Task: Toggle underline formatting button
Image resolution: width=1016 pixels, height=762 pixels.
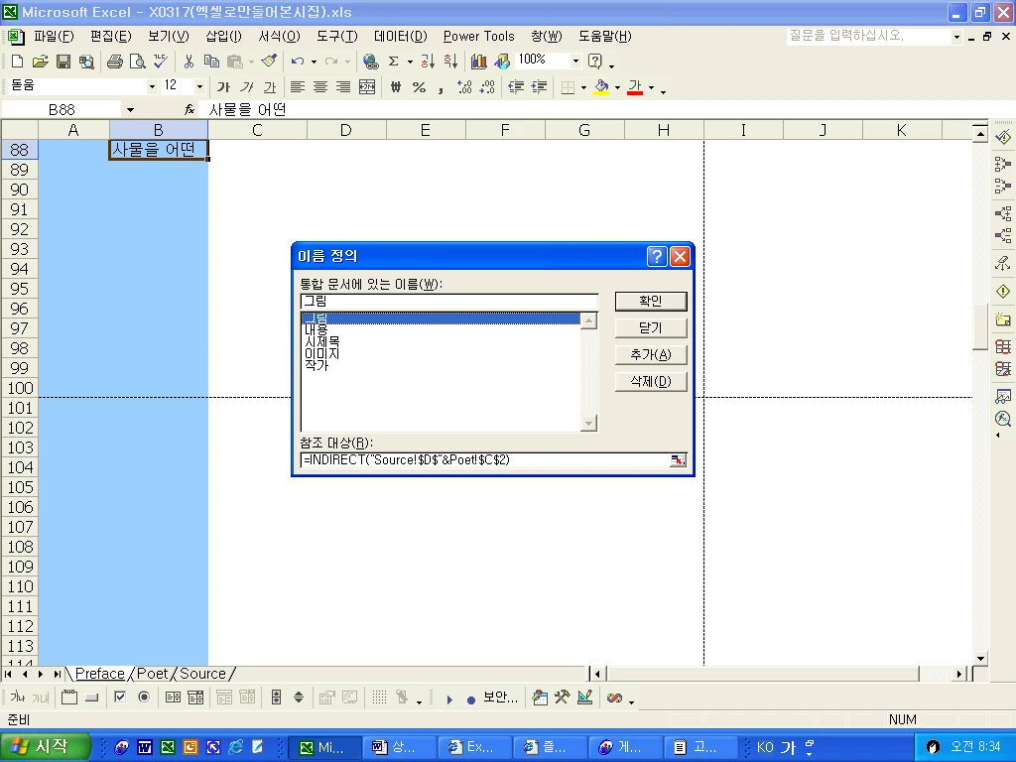Action: point(270,87)
